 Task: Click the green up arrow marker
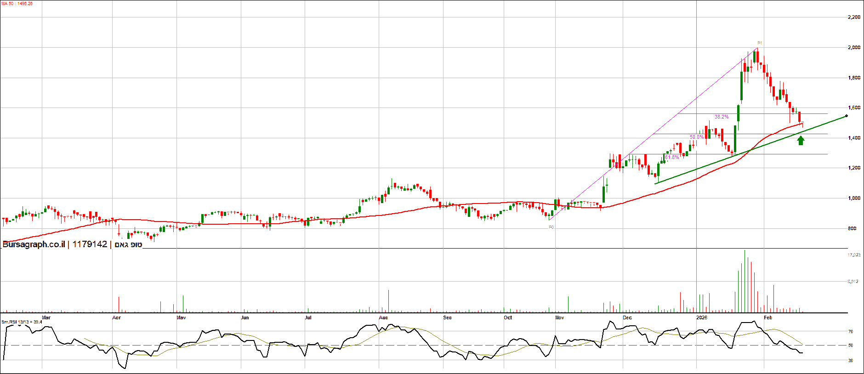(x=801, y=141)
